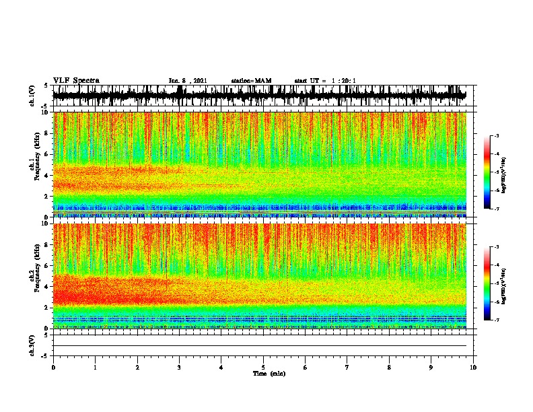Click the "-3" value atop ch.1 colorbar
The height and width of the screenshot is (412, 533).
[497, 135]
